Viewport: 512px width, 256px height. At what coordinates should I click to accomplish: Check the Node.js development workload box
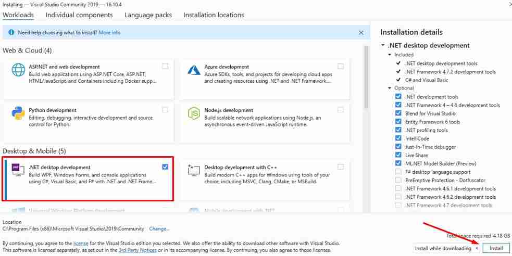(x=341, y=110)
